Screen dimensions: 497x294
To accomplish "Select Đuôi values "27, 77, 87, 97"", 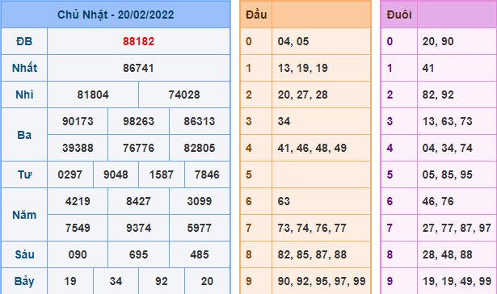I will click(457, 228).
